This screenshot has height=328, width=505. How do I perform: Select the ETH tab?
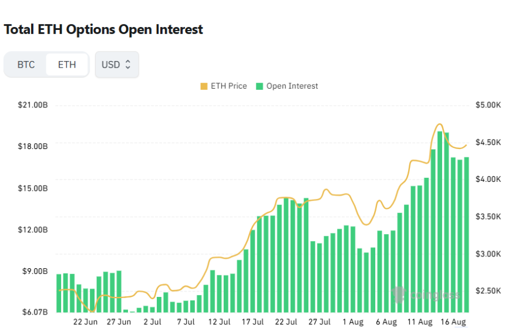[x=67, y=65]
